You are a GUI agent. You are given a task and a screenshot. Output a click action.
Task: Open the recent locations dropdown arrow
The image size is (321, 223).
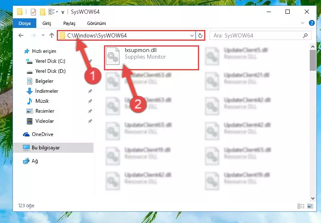pyautogui.click(x=43, y=35)
